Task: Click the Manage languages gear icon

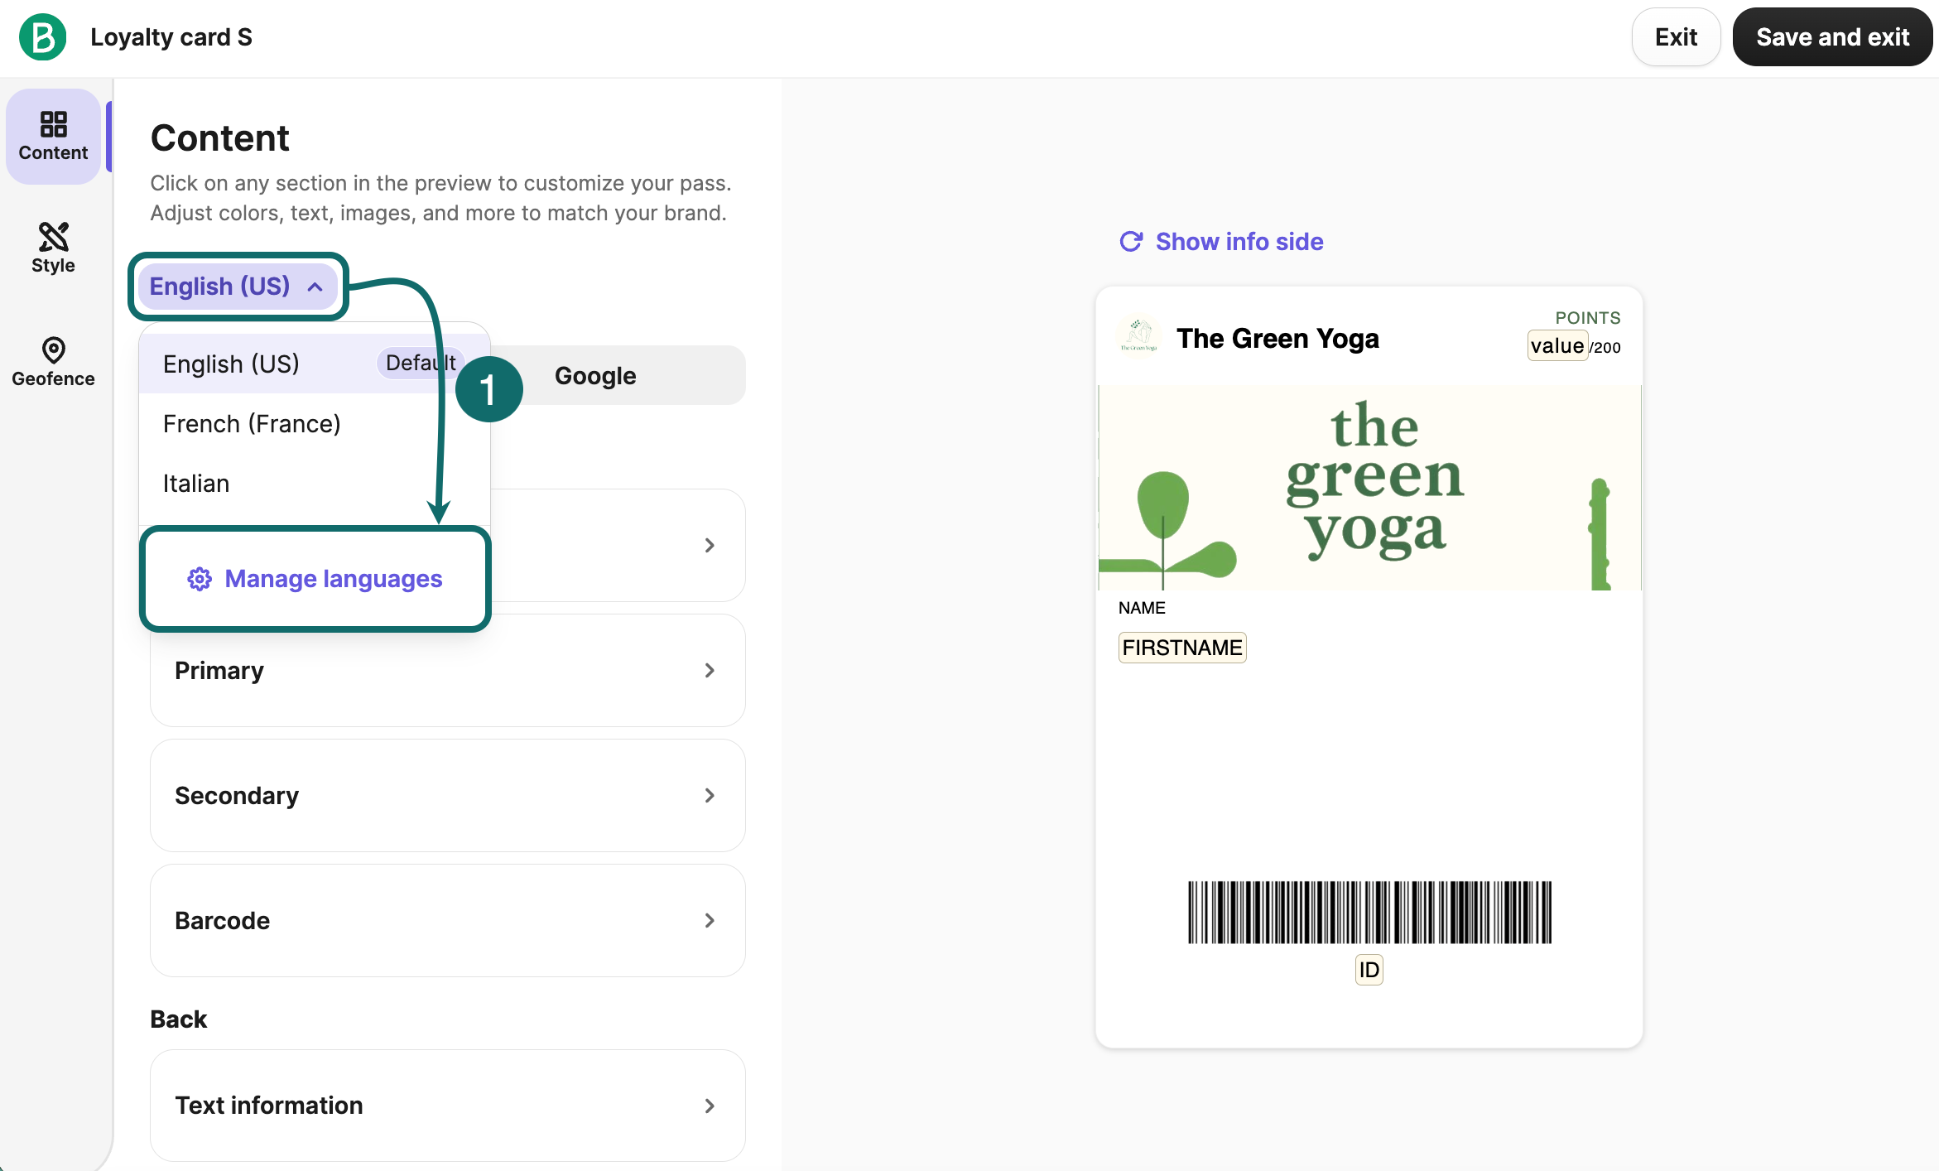Action: pos(200,579)
